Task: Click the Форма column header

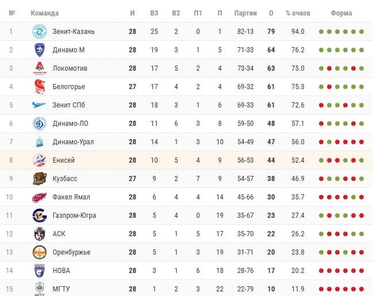Action: point(341,13)
